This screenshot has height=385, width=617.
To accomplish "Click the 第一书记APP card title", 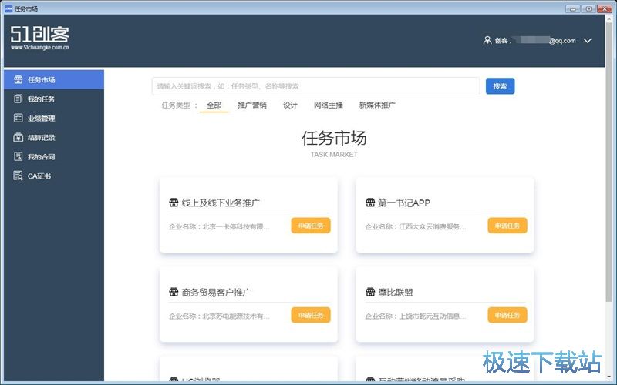I will click(x=404, y=203).
